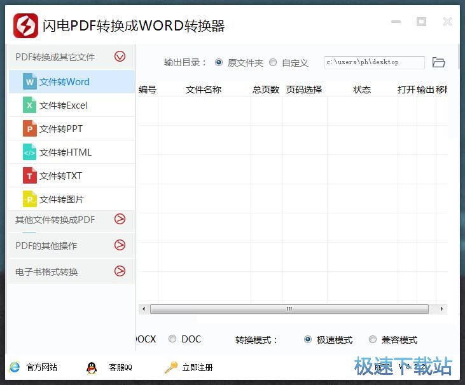Select 兼容模式 conversion mode radio
This screenshot has width=465, height=385.
pyautogui.click(x=373, y=339)
